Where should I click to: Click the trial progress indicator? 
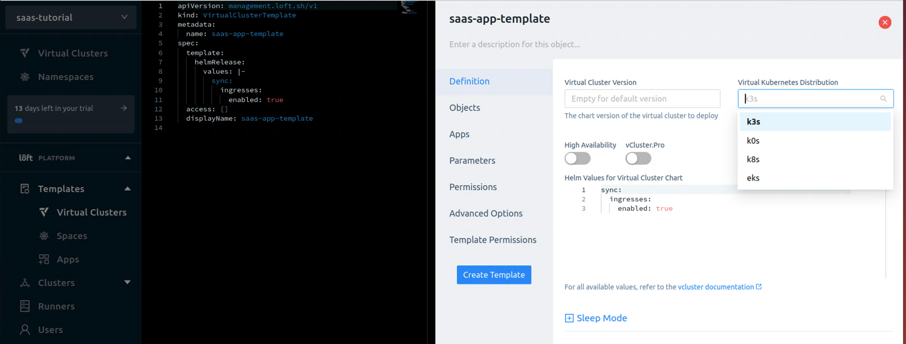(x=18, y=120)
